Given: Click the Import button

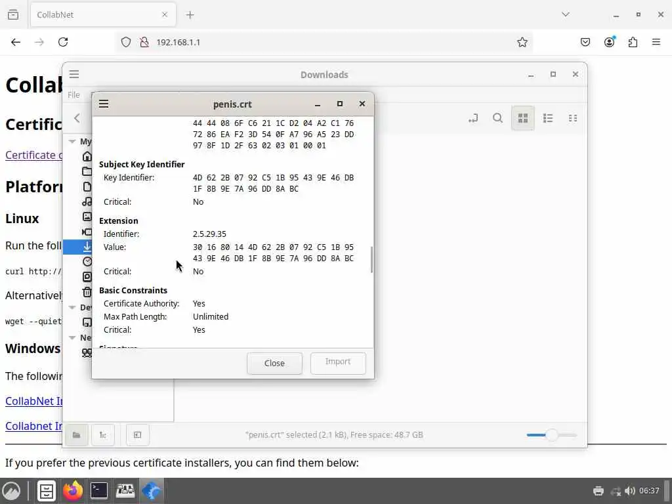Looking at the screenshot, I should 338,364.
